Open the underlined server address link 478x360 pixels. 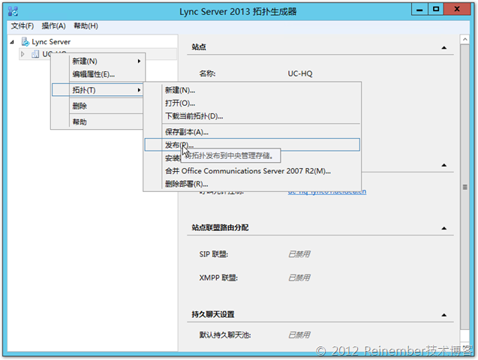click(x=327, y=192)
